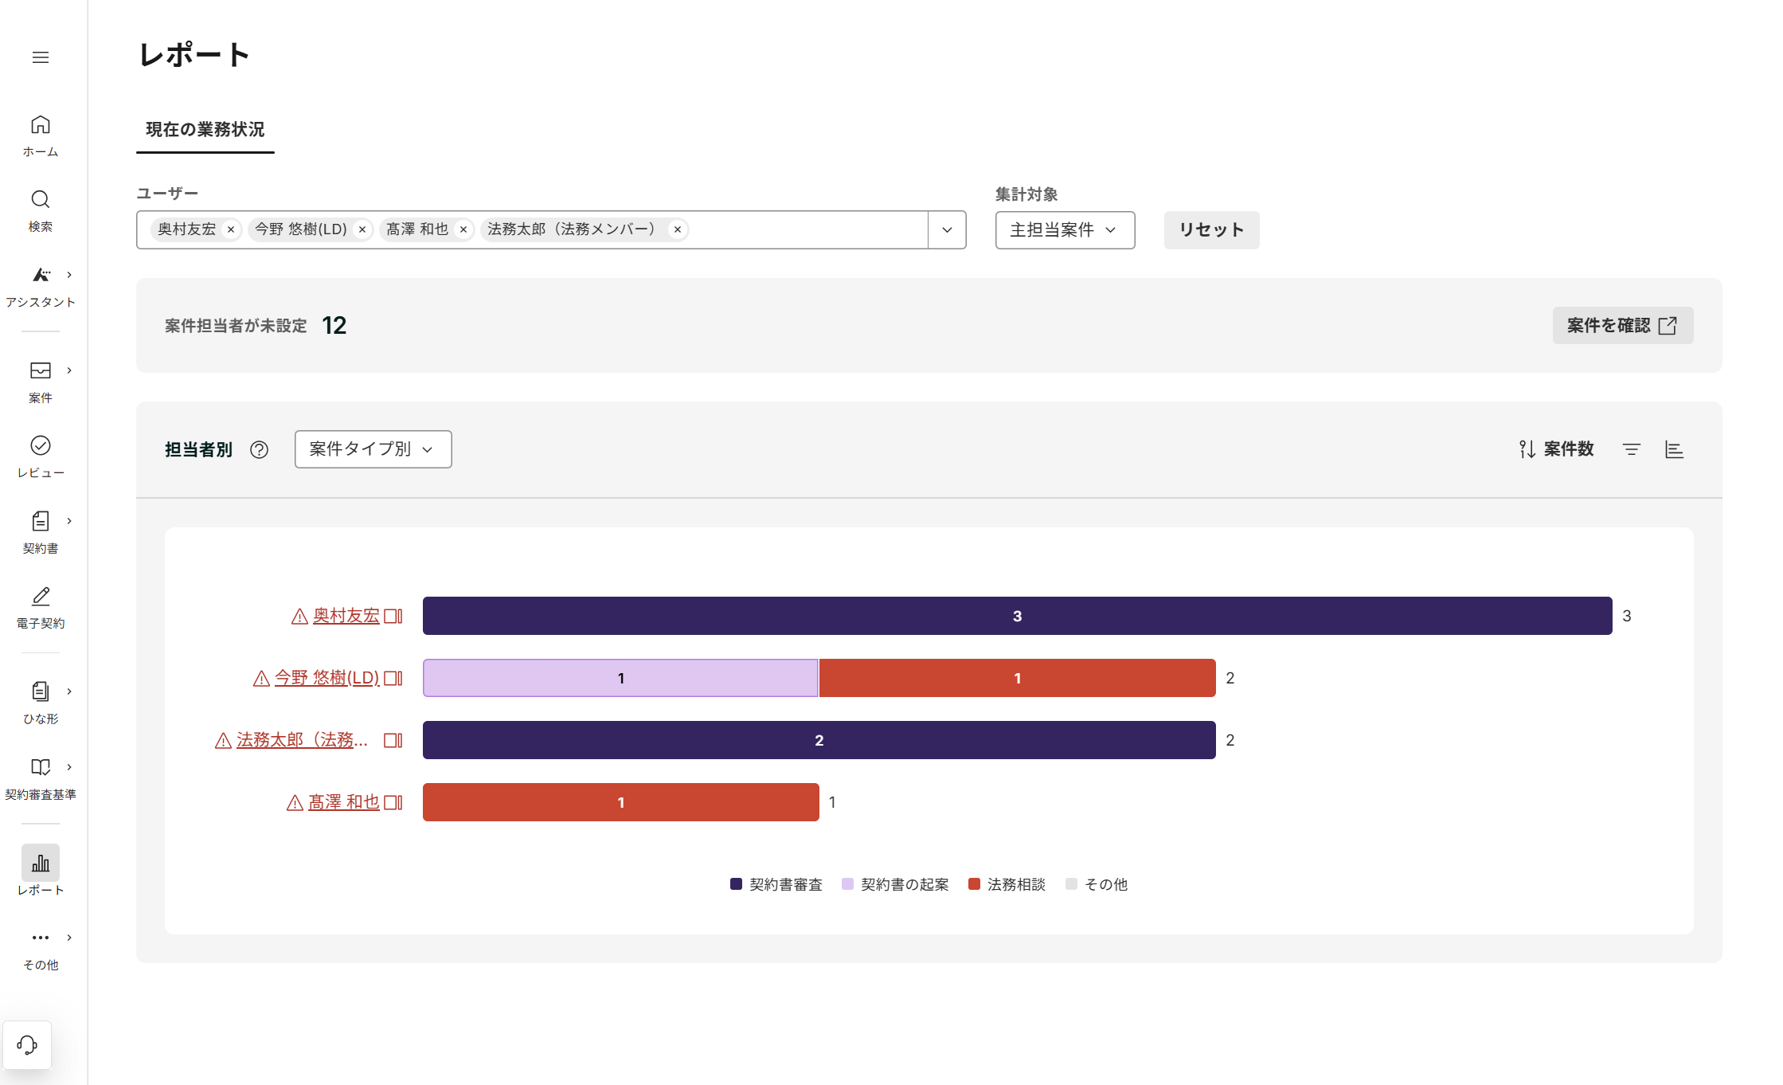Toggle 契約書審査 legend series
Screen dimensions: 1783x1085
[776, 884]
